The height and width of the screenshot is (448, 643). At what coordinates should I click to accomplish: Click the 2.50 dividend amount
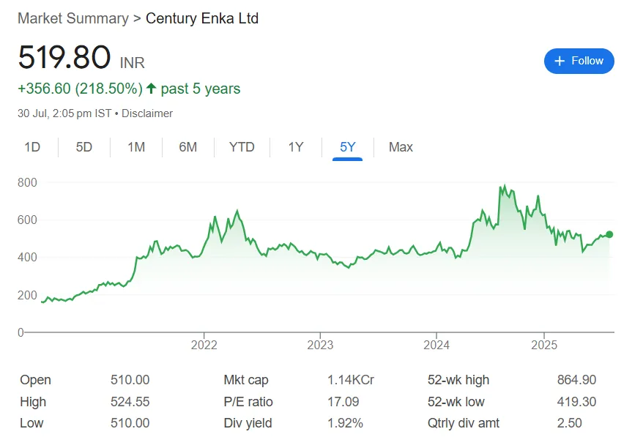pyautogui.click(x=569, y=422)
